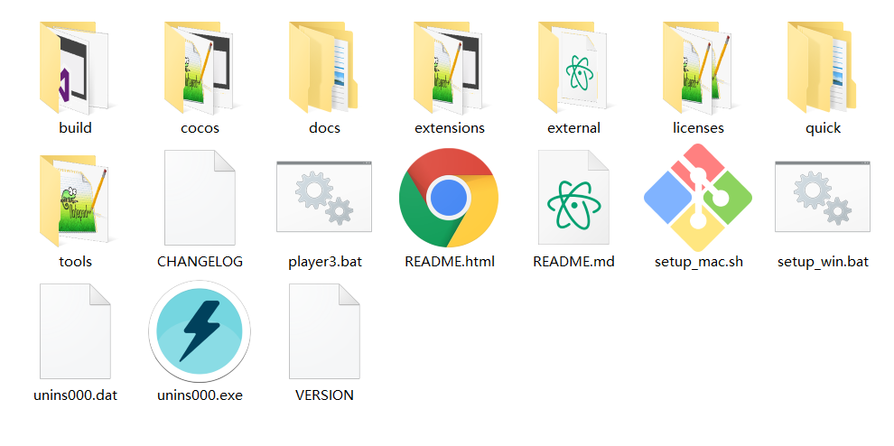Click the "README.html" file name
The image size is (894, 446).
coord(450,261)
